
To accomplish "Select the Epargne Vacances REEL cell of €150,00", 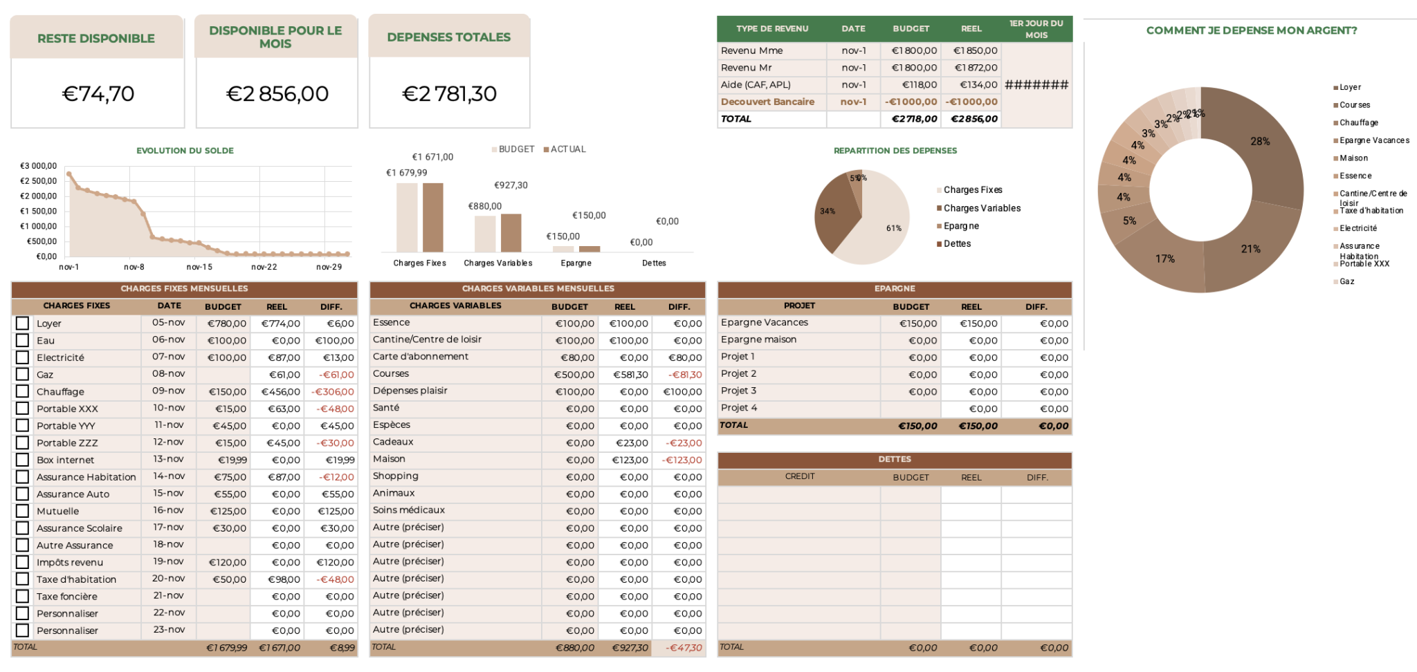I will (x=977, y=323).
